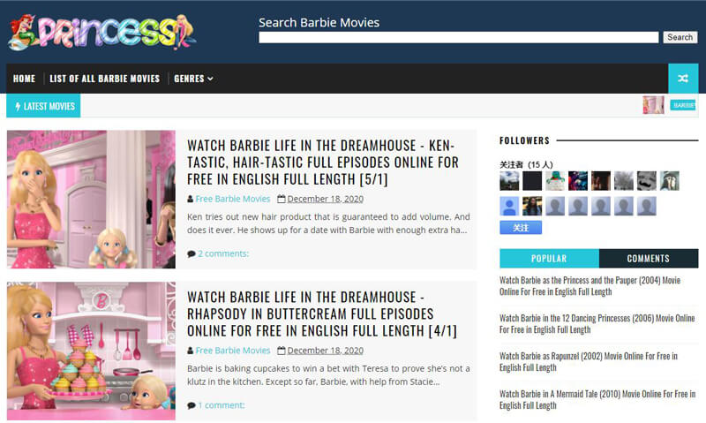Open Barbie in the 12 Dancing Princesses link
Viewport: 706px width, 423px height.
597,324
